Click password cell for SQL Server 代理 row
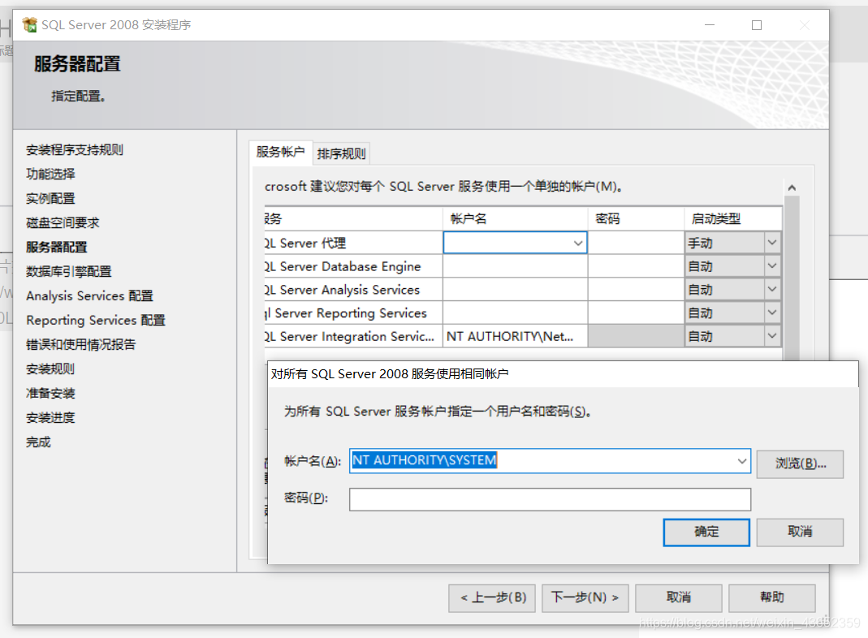The image size is (868, 638). point(636,243)
